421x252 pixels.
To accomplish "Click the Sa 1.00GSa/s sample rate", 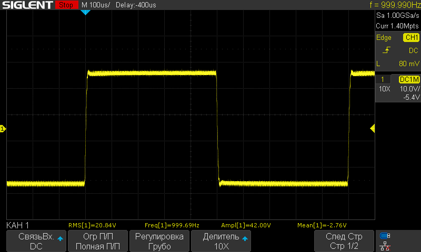I will click(398, 16).
